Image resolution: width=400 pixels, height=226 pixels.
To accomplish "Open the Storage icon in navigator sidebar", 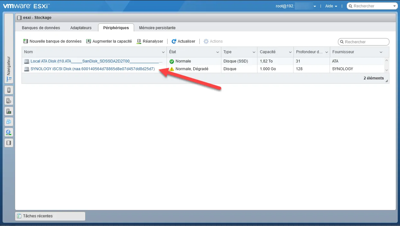I will (9, 143).
